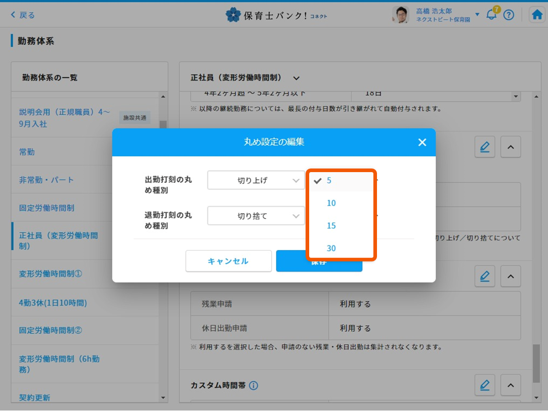Image resolution: width=548 pixels, height=411 pixels.
Task: Collapse the カスタム時間帯 section with chevron
Action: click(x=511, y=385)
